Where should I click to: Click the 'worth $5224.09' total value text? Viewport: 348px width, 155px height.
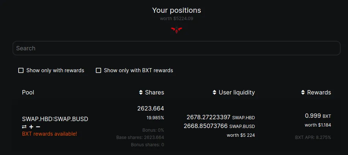177,18
